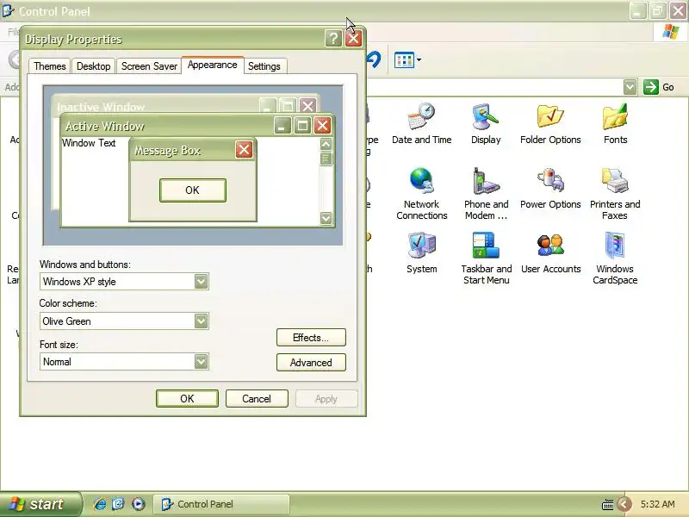
Task: Click the Window Text preview label
Action: point(89,143)
